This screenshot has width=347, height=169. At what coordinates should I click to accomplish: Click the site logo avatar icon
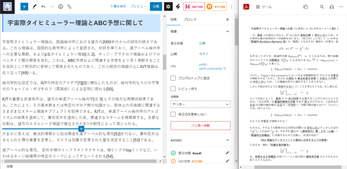point(7,7)
